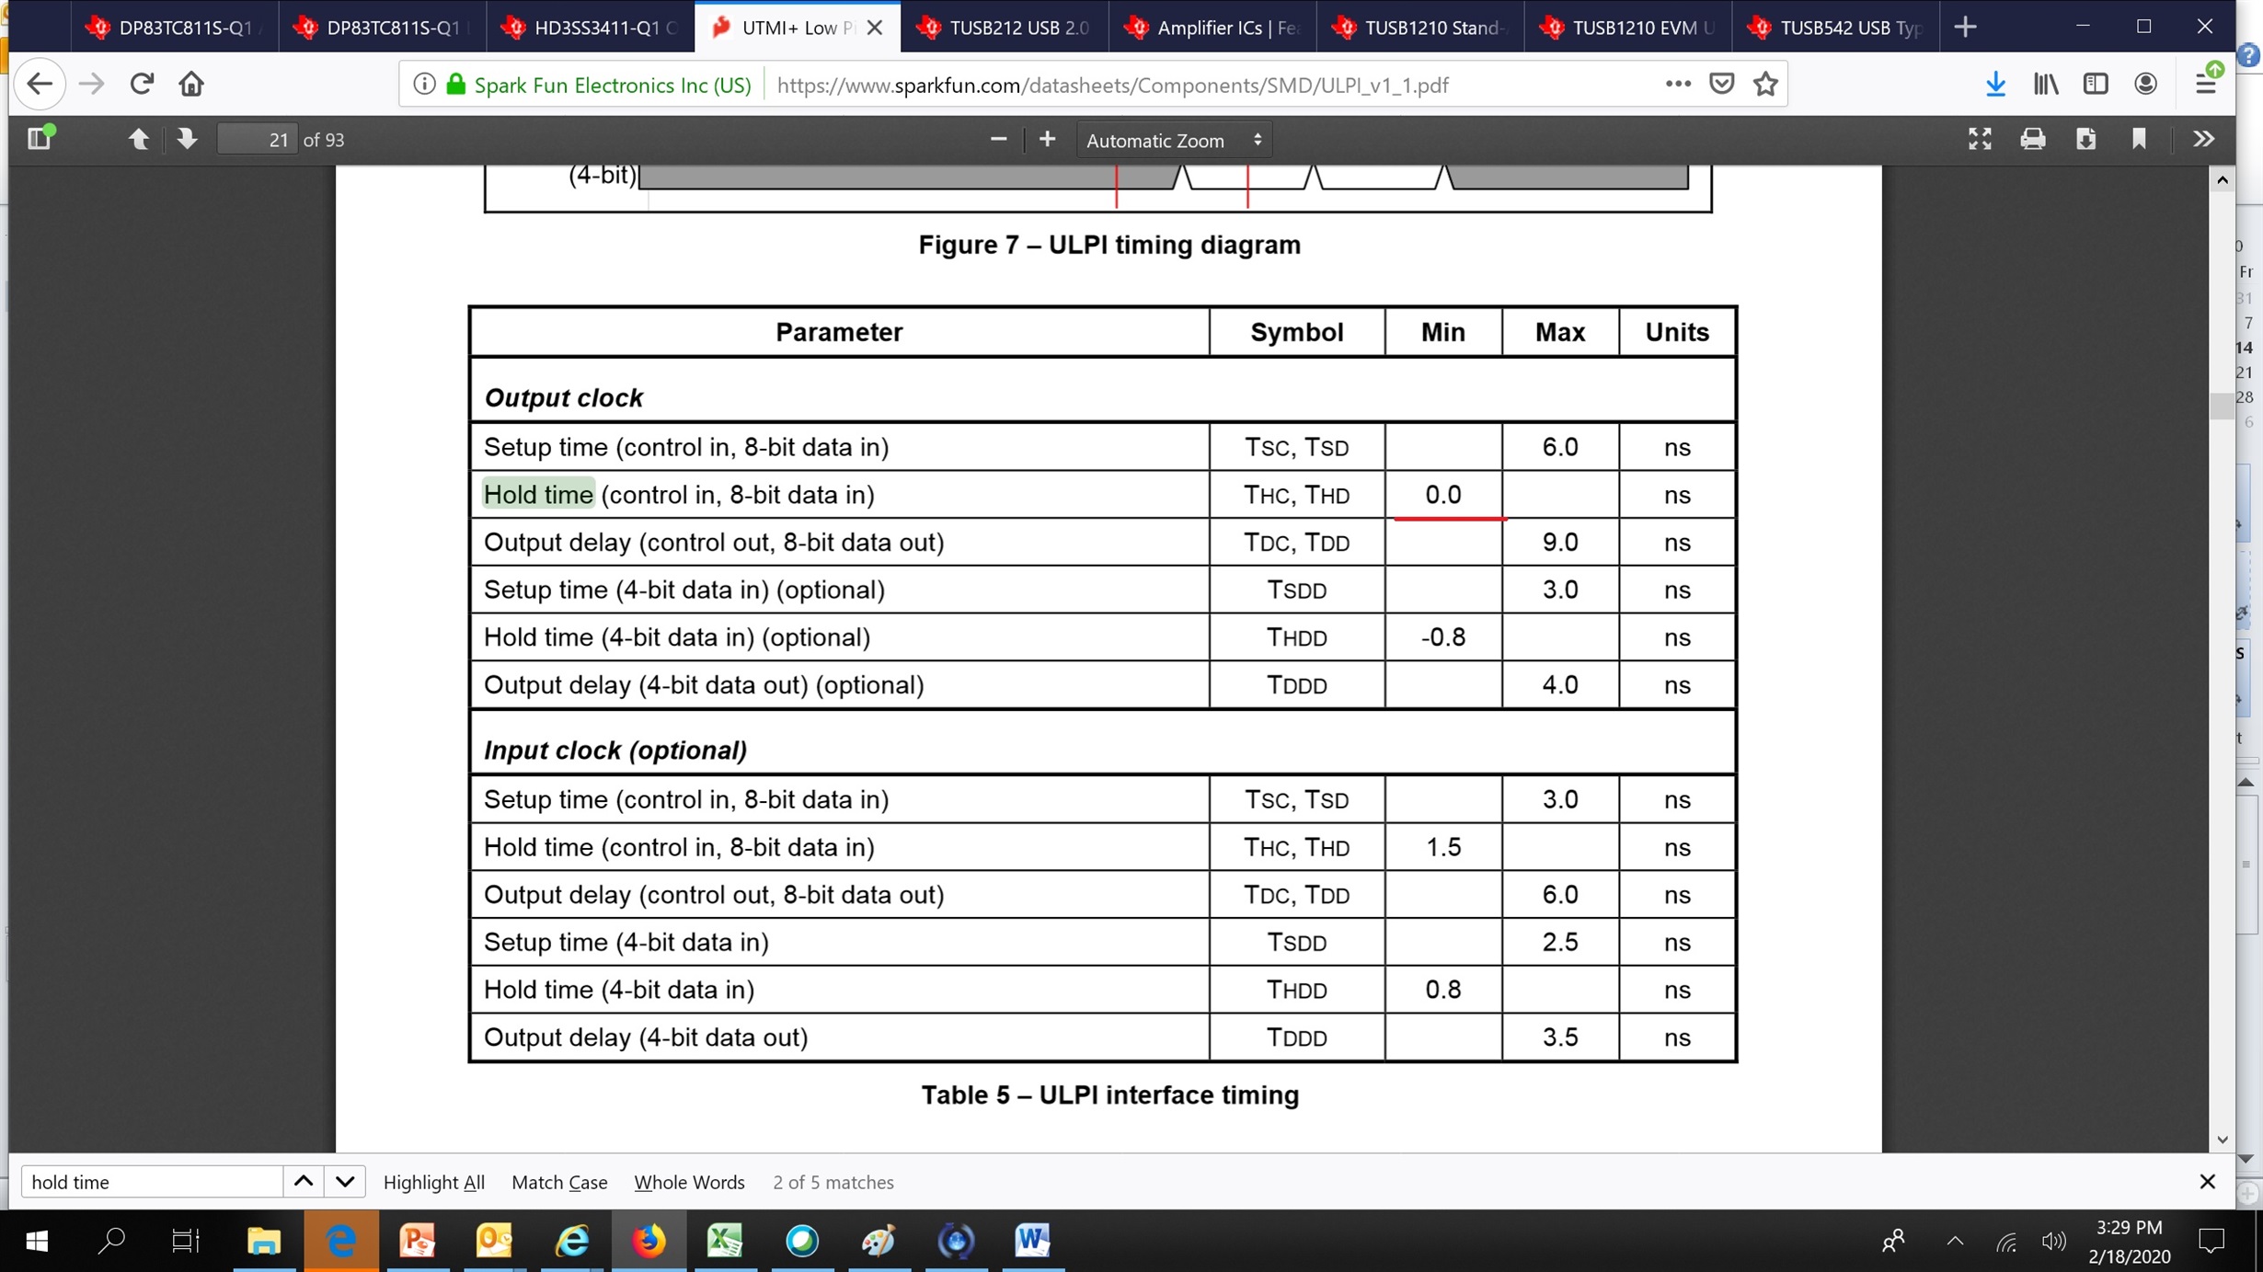This screenshot has width=2263, height=1272.
Task: Zoom out the PDF document
Action: point(998,140)
